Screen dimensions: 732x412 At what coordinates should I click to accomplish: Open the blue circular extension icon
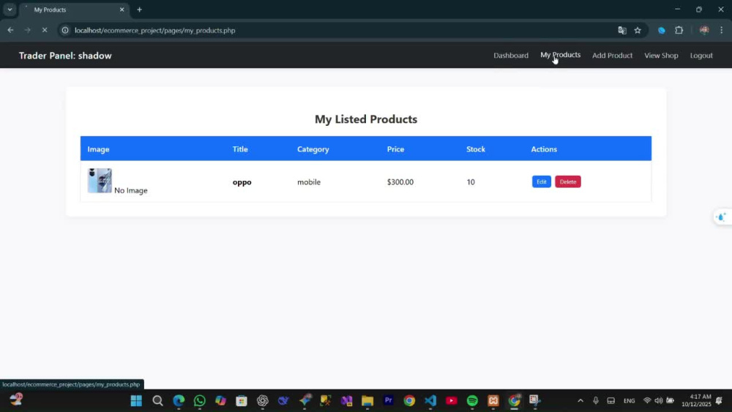click(x=662, y=30)
